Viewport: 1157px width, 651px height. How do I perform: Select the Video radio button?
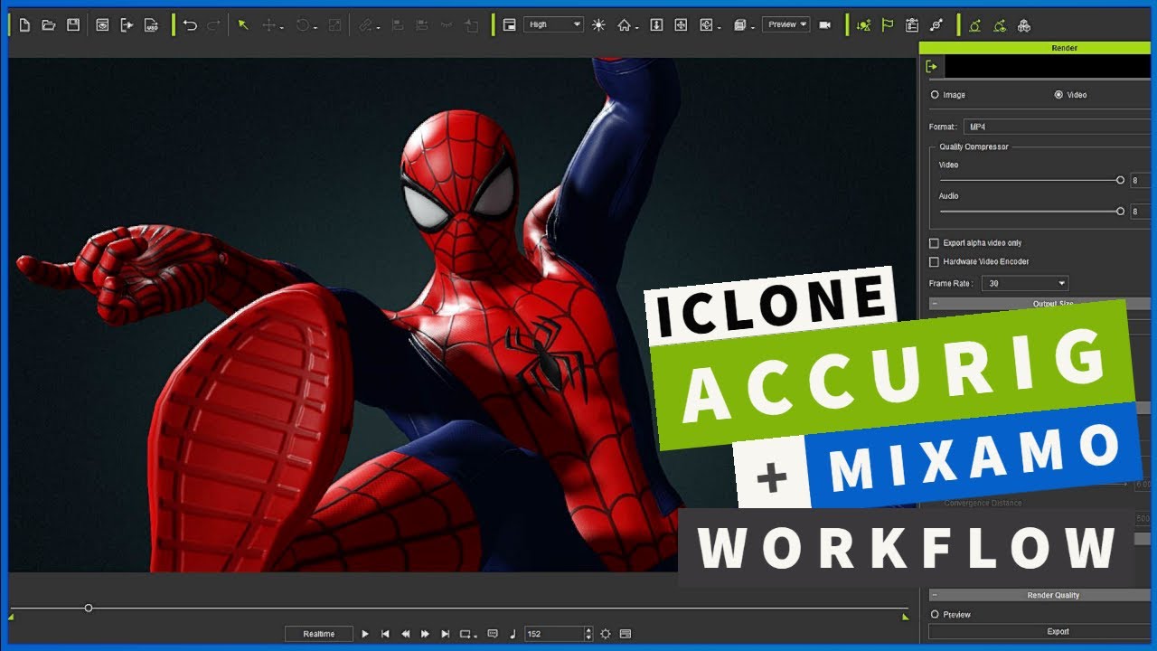pos(1058,95)
